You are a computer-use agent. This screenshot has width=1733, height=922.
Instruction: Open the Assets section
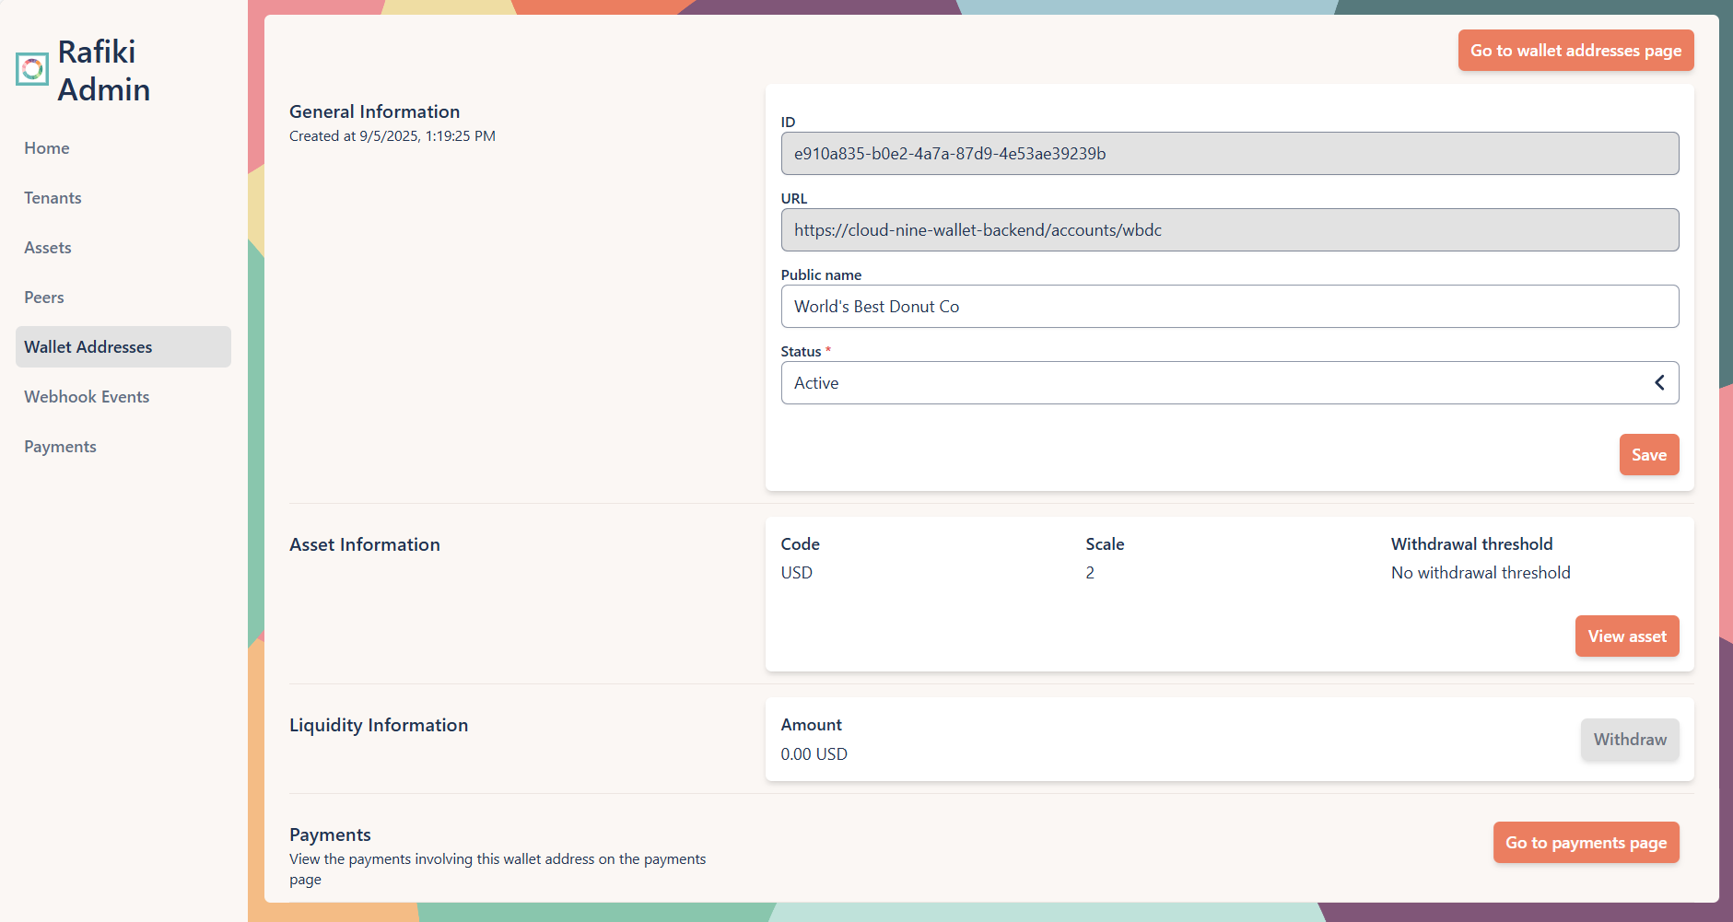point(47,247)
